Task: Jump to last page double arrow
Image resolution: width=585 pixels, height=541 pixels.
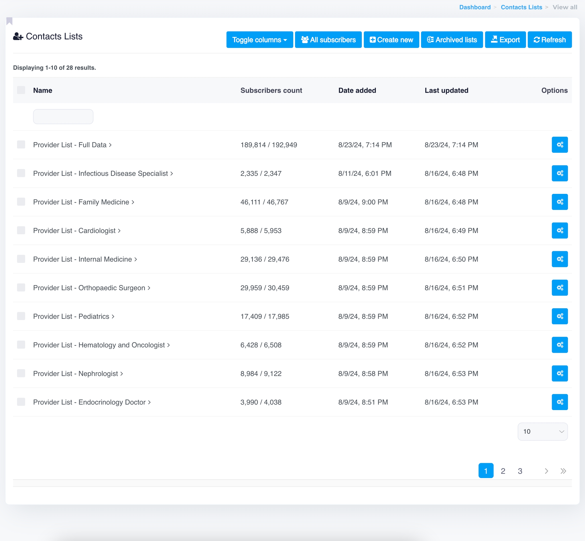Action: pyautogui.click(x=563, y=471)
